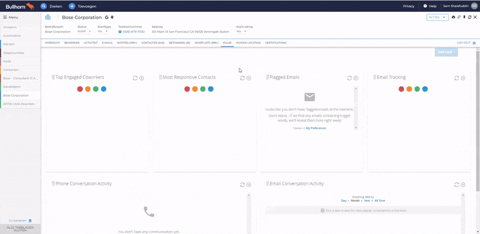The height and width of the screenshot is (234, 480).
Task: Refresh the Email Tracking card
Action: click(457, 78)
